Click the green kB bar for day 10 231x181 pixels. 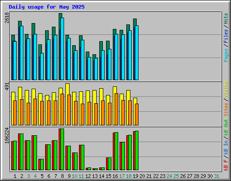click(x=76, y=161)
